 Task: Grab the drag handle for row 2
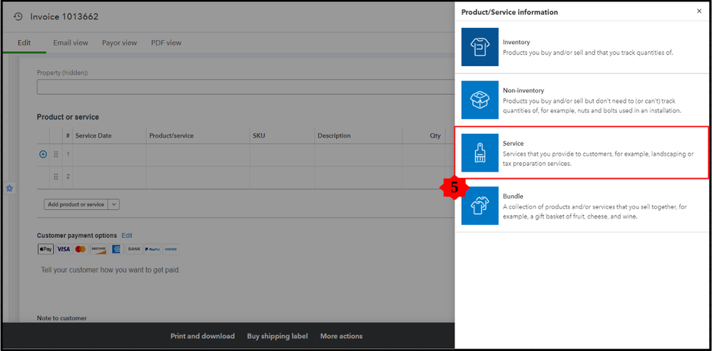click(56, 177)
